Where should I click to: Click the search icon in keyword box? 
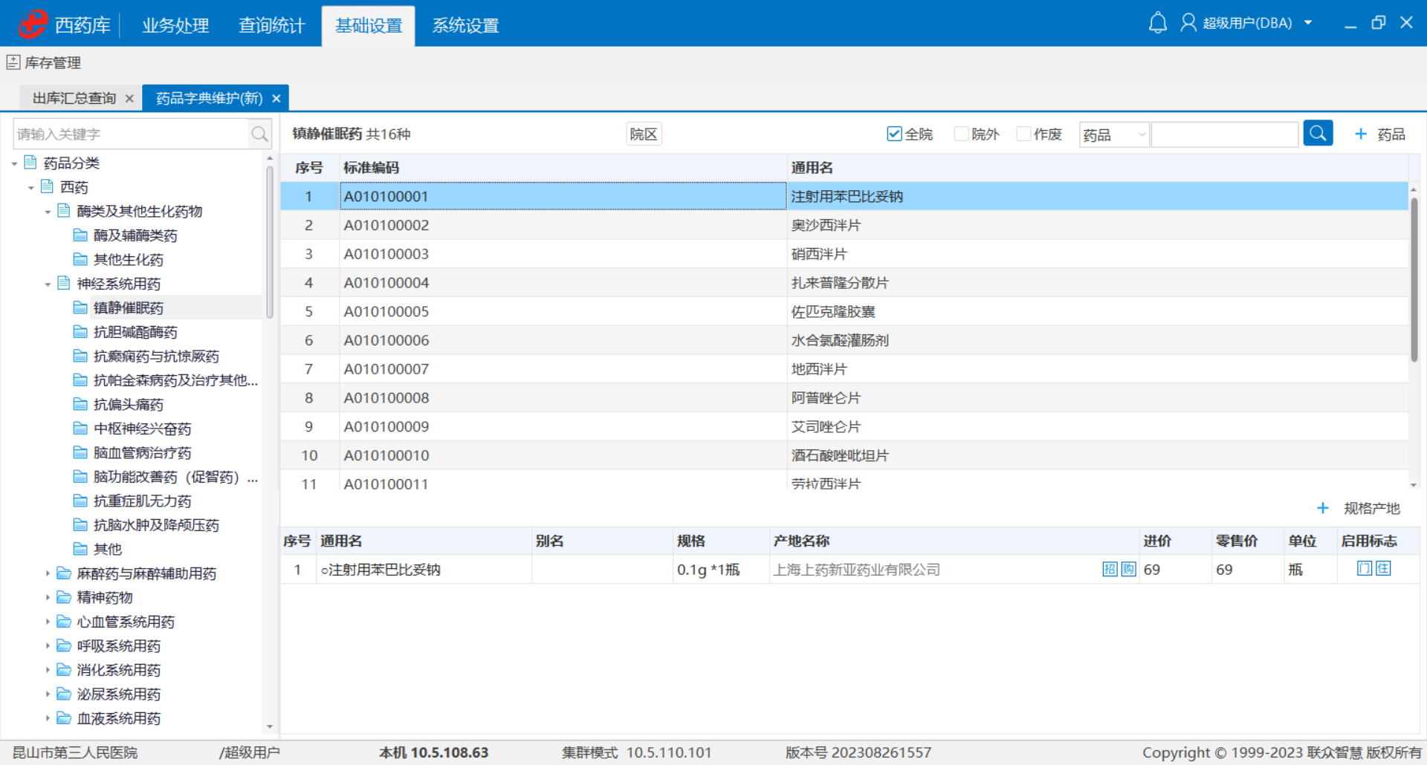259,134
